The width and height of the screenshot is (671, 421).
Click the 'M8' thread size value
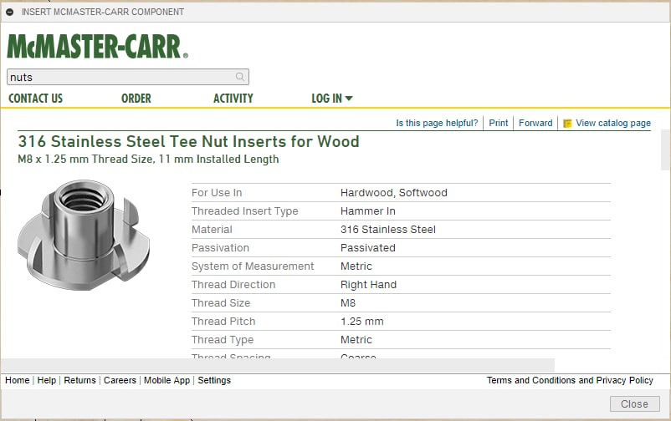click(348, 303)
